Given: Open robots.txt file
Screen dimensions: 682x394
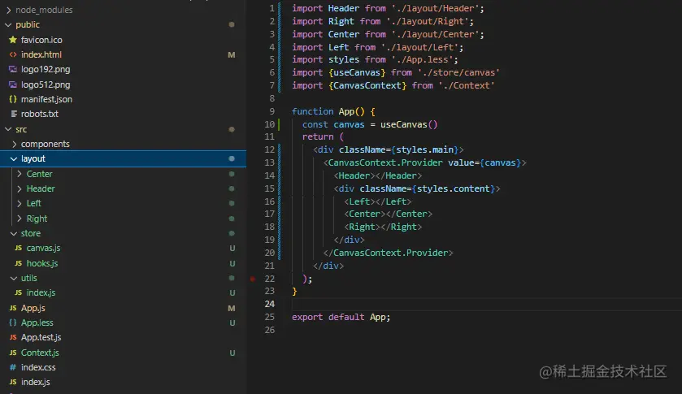Looking at the screenshot, I should pyautogui.click(x=40, y=114).
